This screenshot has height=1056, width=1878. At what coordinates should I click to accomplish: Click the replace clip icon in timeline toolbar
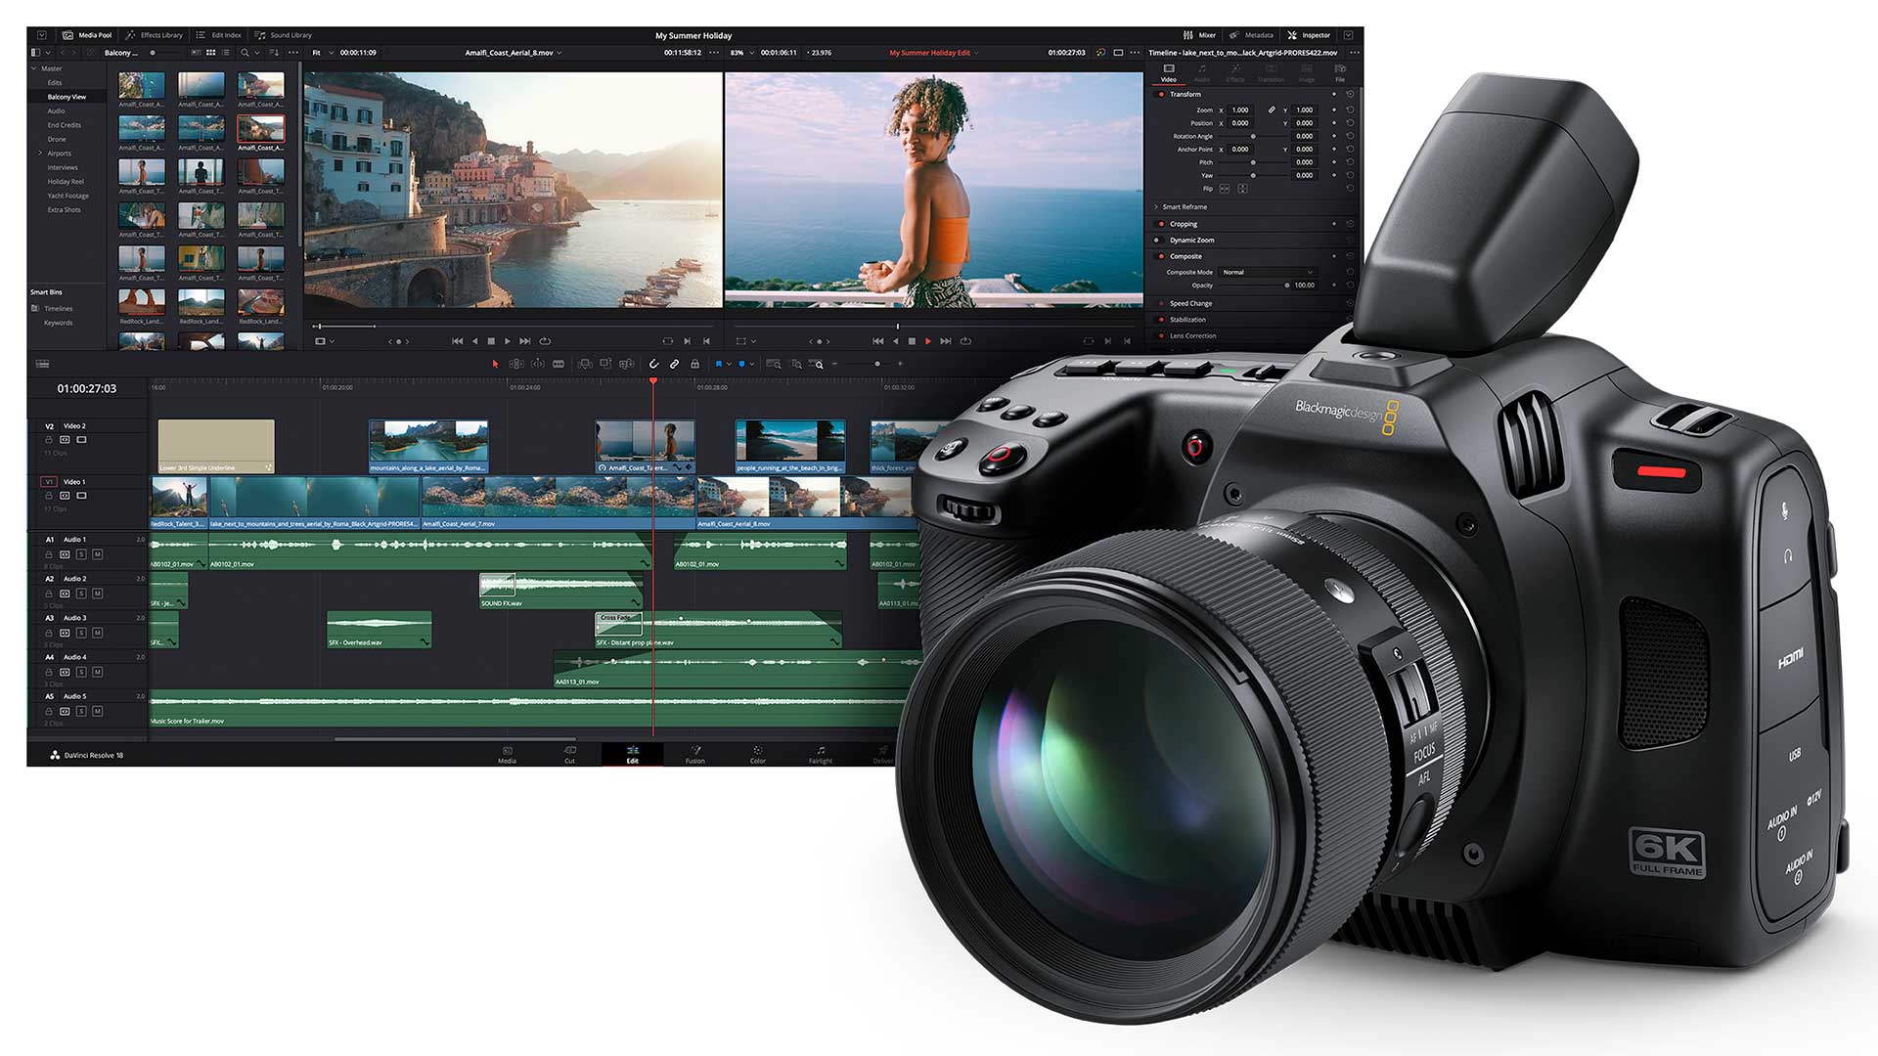pos(627,364)
